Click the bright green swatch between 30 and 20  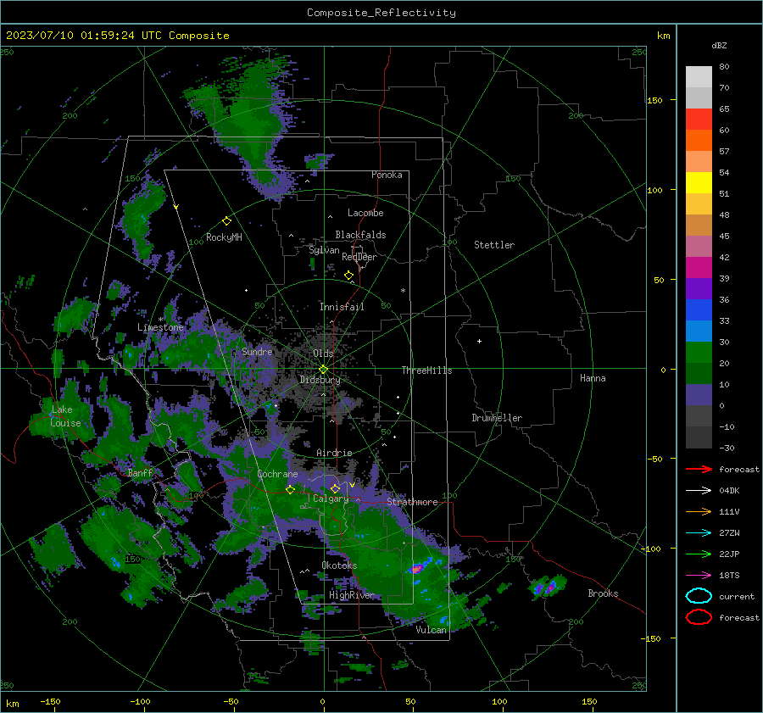[x=699, y=353]
